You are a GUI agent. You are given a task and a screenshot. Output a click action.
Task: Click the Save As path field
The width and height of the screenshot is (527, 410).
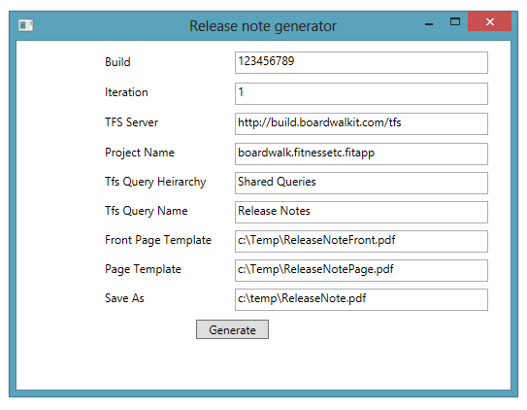[361, 299]
